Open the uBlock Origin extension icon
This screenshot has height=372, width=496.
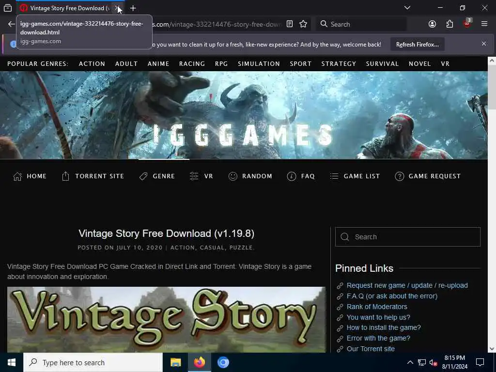click(467, 23)
